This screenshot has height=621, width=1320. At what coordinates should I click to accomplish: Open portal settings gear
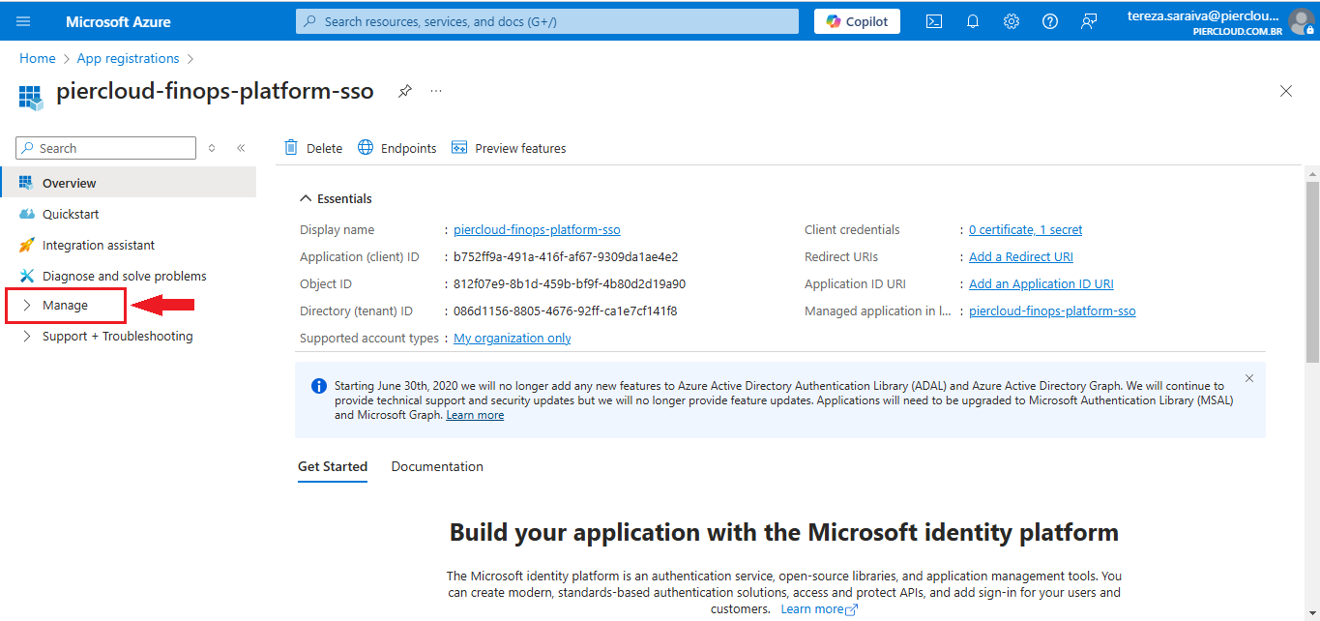(x=1012, y=21)
